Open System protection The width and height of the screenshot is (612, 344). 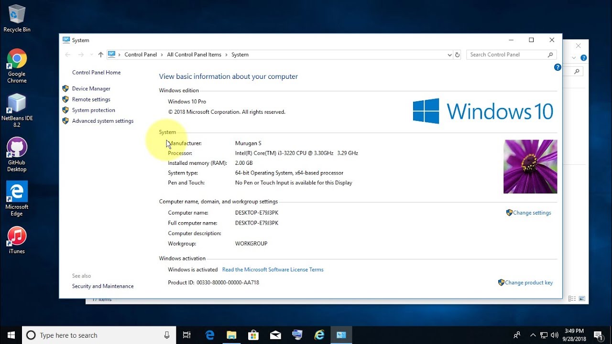[94, 110]
